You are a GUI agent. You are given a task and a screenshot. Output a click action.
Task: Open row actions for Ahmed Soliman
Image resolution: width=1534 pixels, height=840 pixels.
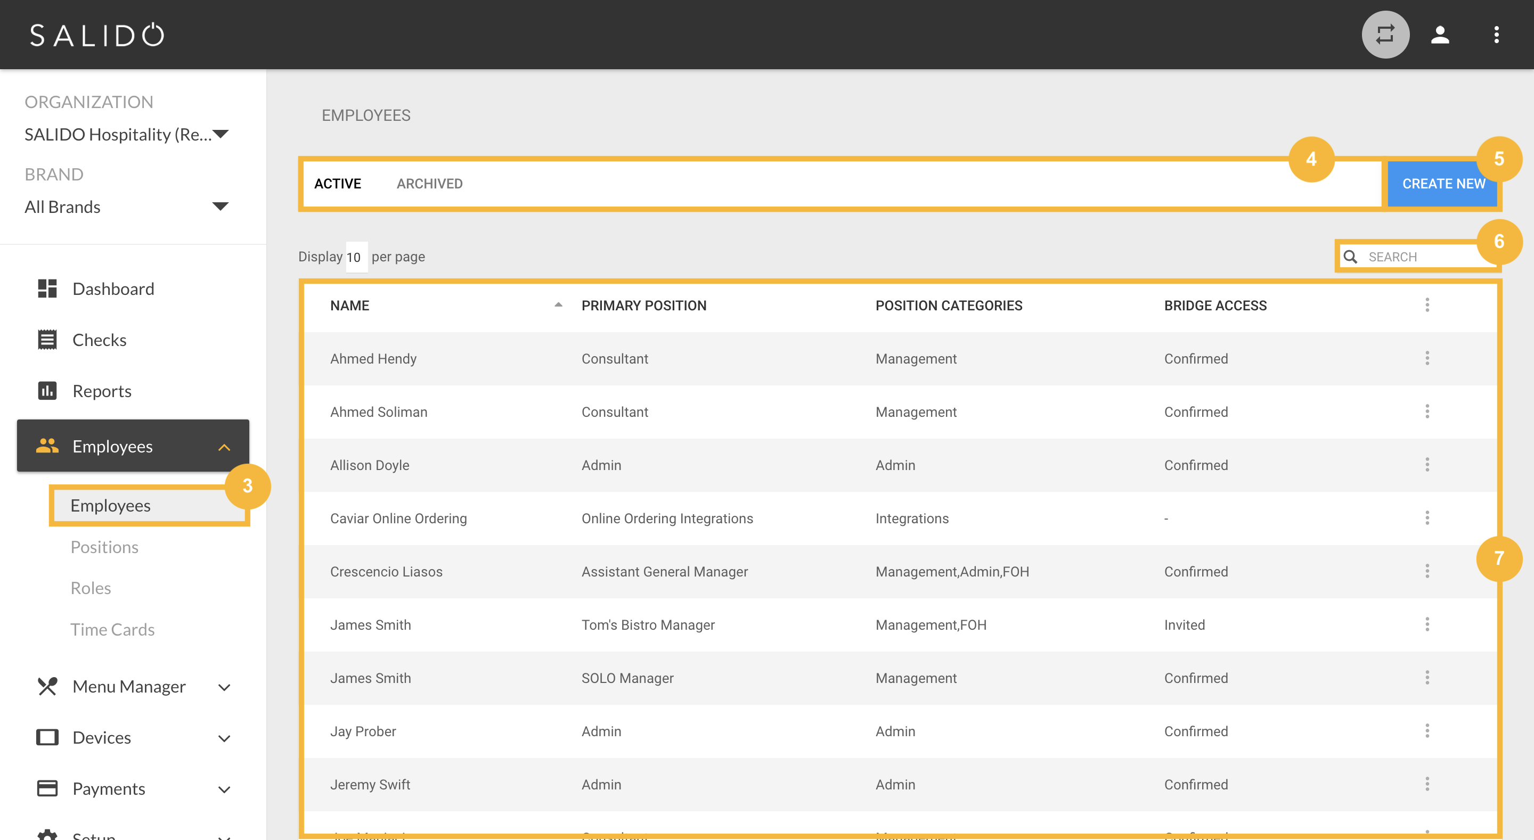pyautogui.click(x=1427, y=411)
